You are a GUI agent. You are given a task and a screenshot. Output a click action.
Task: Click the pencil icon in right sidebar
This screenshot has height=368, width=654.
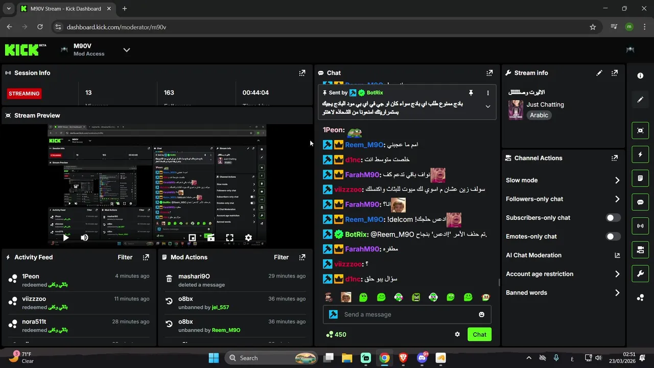click(640, 100)
